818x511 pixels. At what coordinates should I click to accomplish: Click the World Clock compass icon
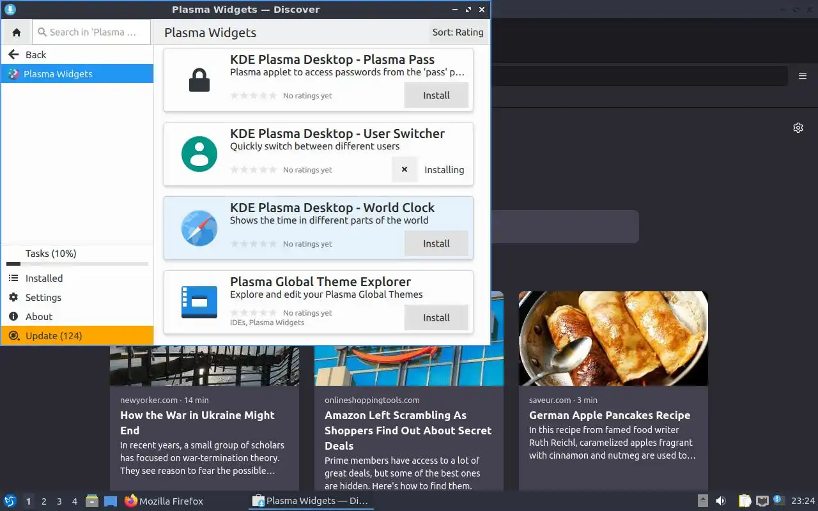point(199,228)
